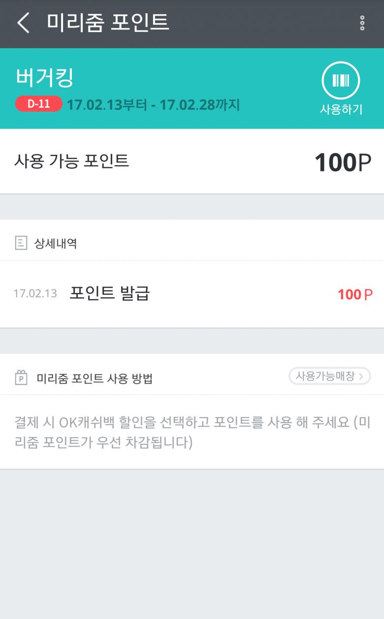This screenshot has height=619, width=384.
Task: Open the 사용가능매장 store list
Action: 329,376
